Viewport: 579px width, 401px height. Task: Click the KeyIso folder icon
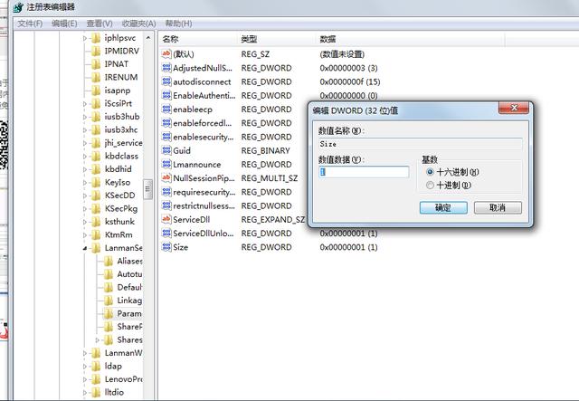coord(96,182)
